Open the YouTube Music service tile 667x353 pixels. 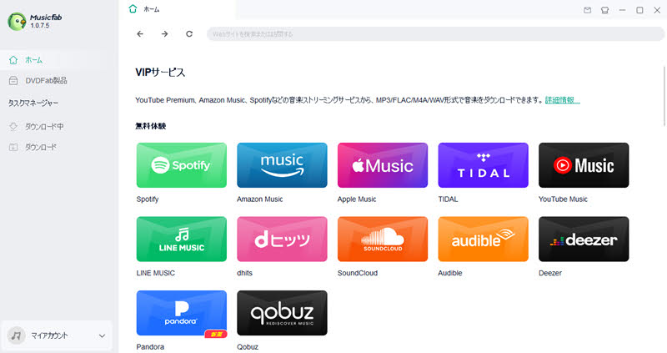click(584, 165)
